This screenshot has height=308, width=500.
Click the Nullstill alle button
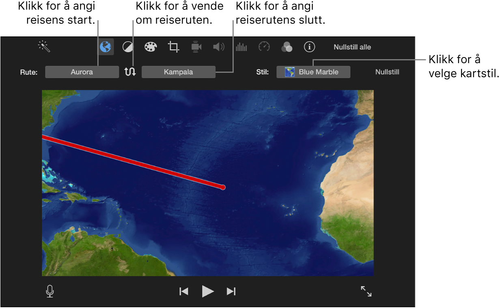pyautogui.click(x=352, y=47)
